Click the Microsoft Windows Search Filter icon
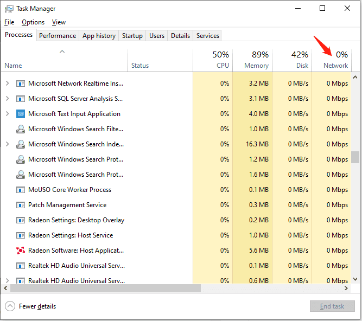Viewport: 362px width, 321px height. [21, 129]
